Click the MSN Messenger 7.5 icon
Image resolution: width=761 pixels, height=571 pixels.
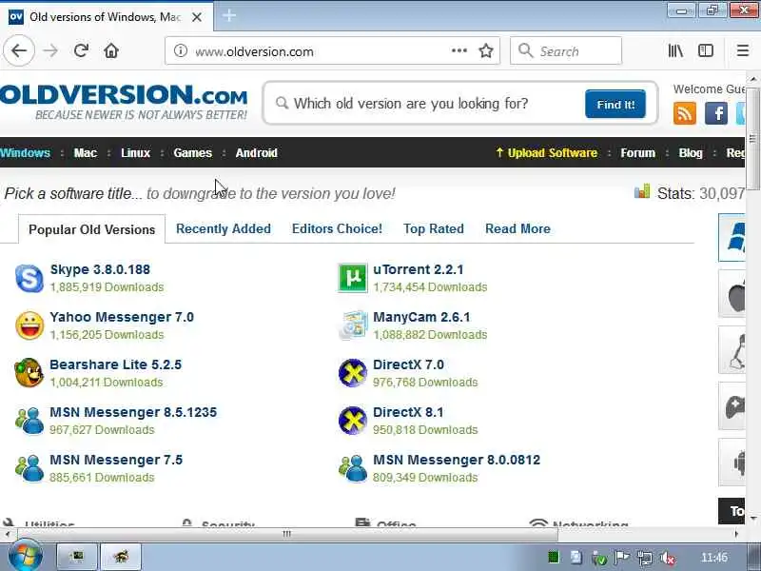click(x=29, y=468)
